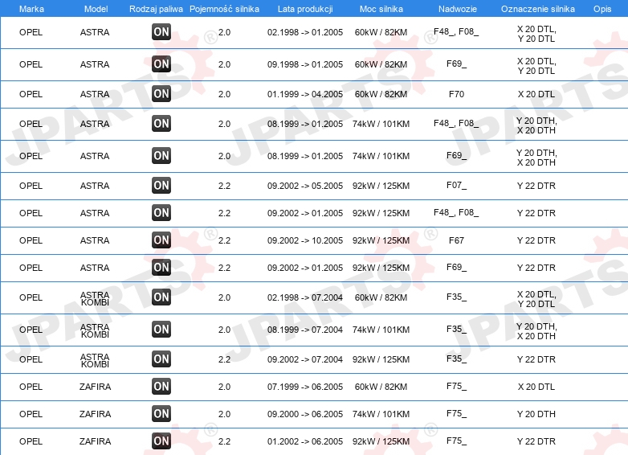Viewport: 628px width, 455px height.
Task: Click F75_ in the Zafira 60kW / 82KM row
Action: click(457, 387)
